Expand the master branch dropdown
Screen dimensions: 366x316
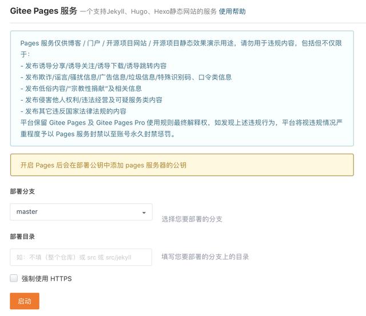(x=81, y=212)
